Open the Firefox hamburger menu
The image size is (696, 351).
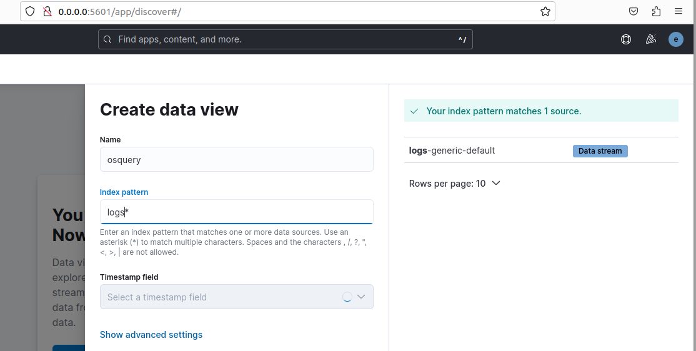[679, 11]
